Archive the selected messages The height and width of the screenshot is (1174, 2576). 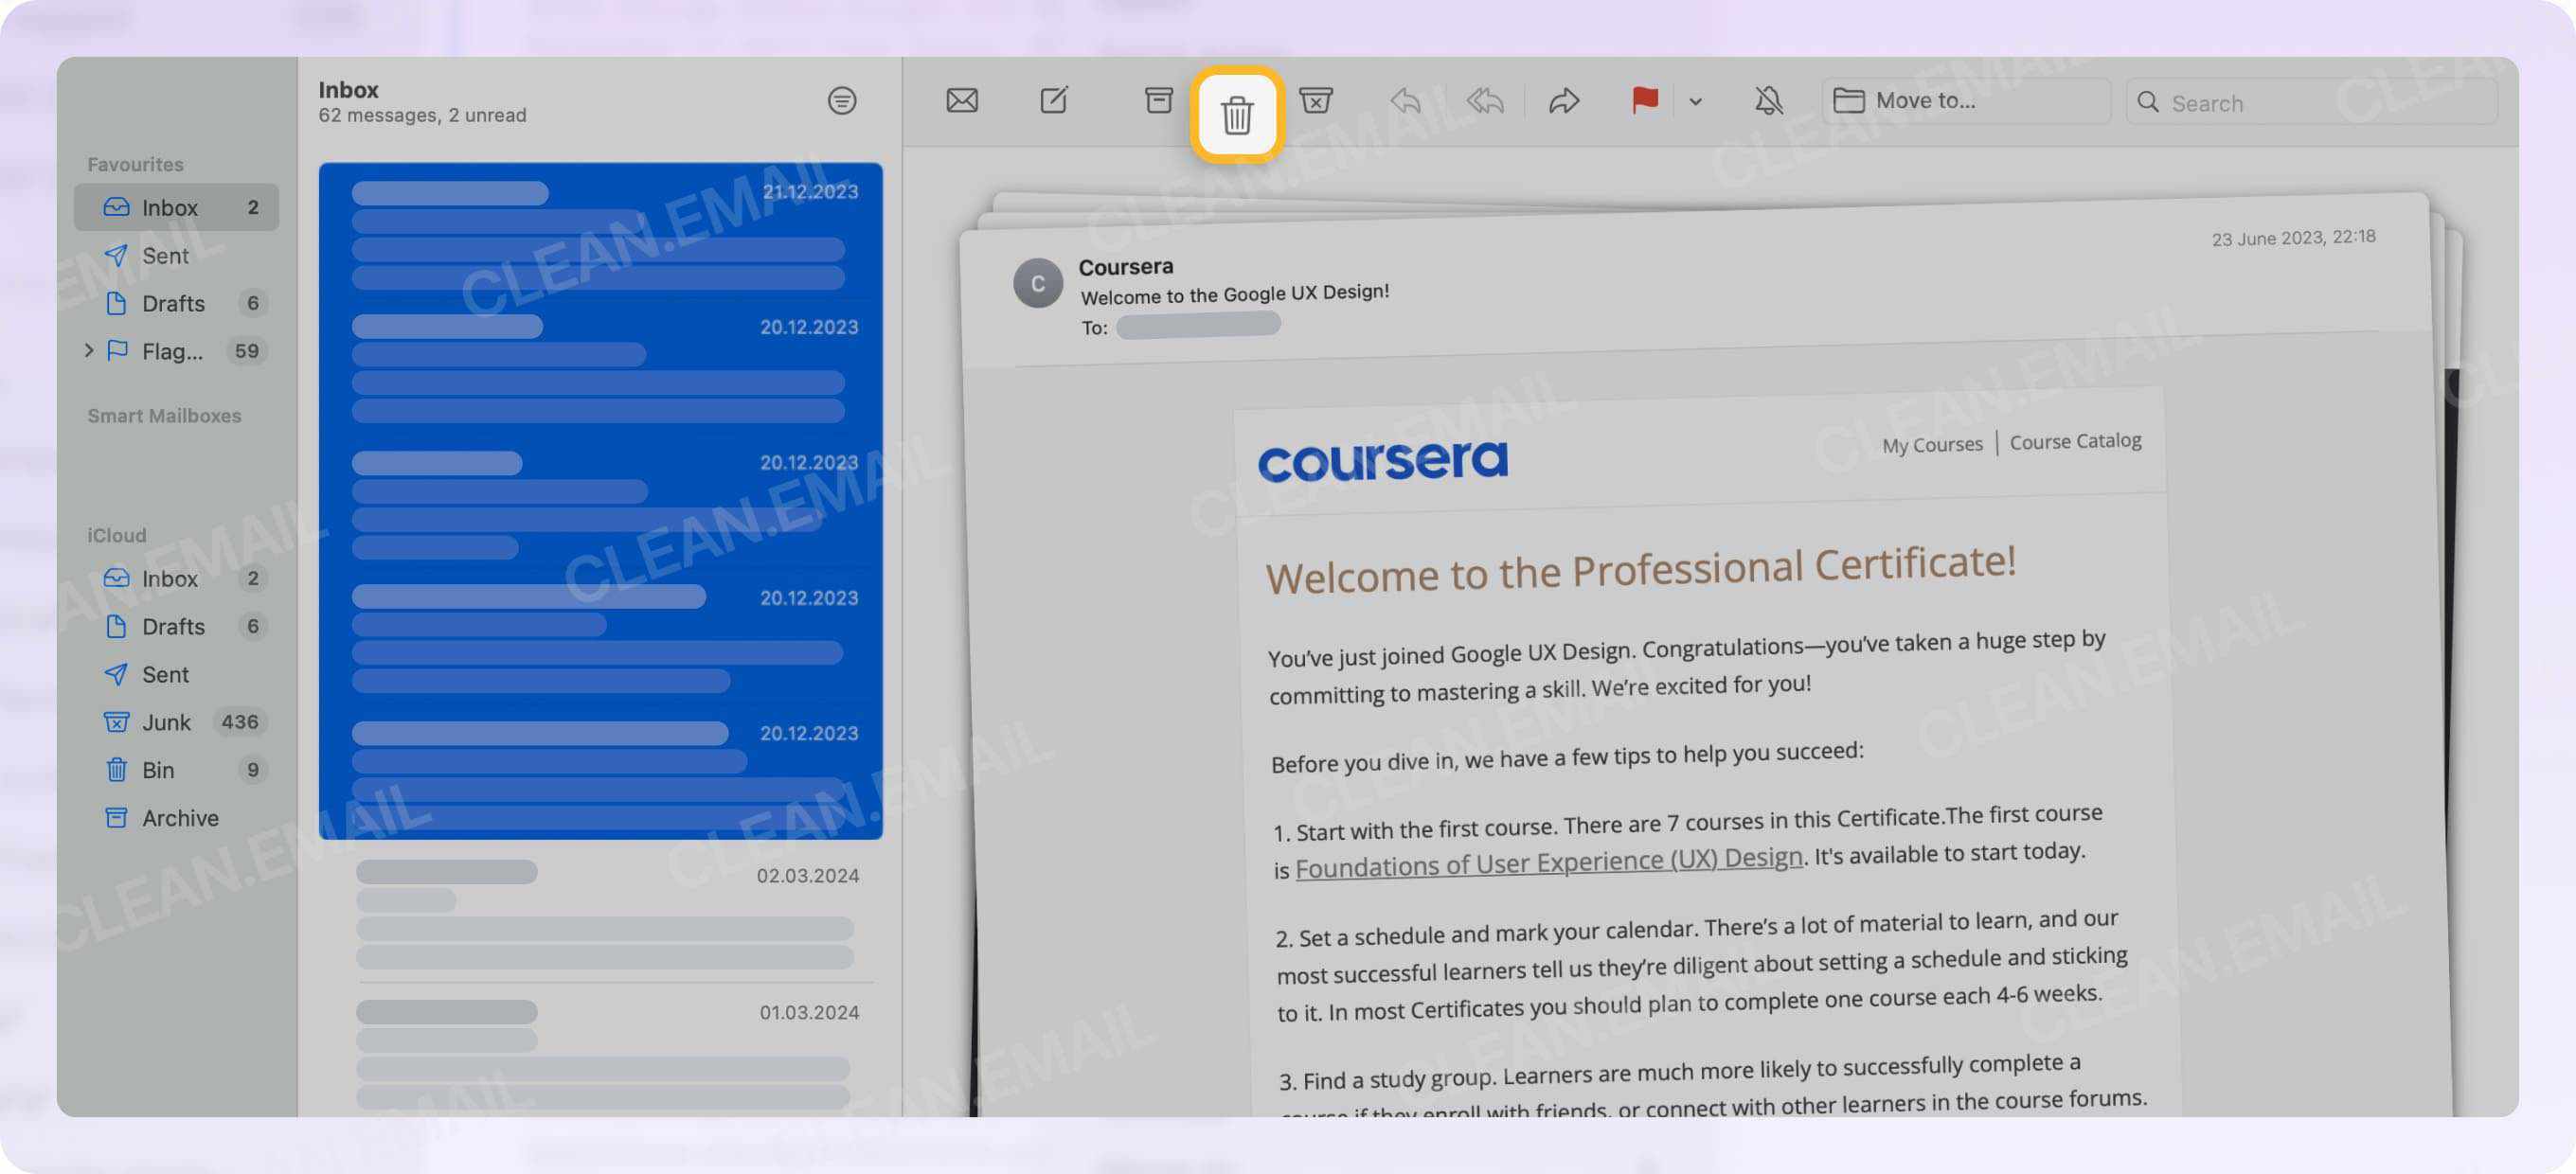point(1158,101)
